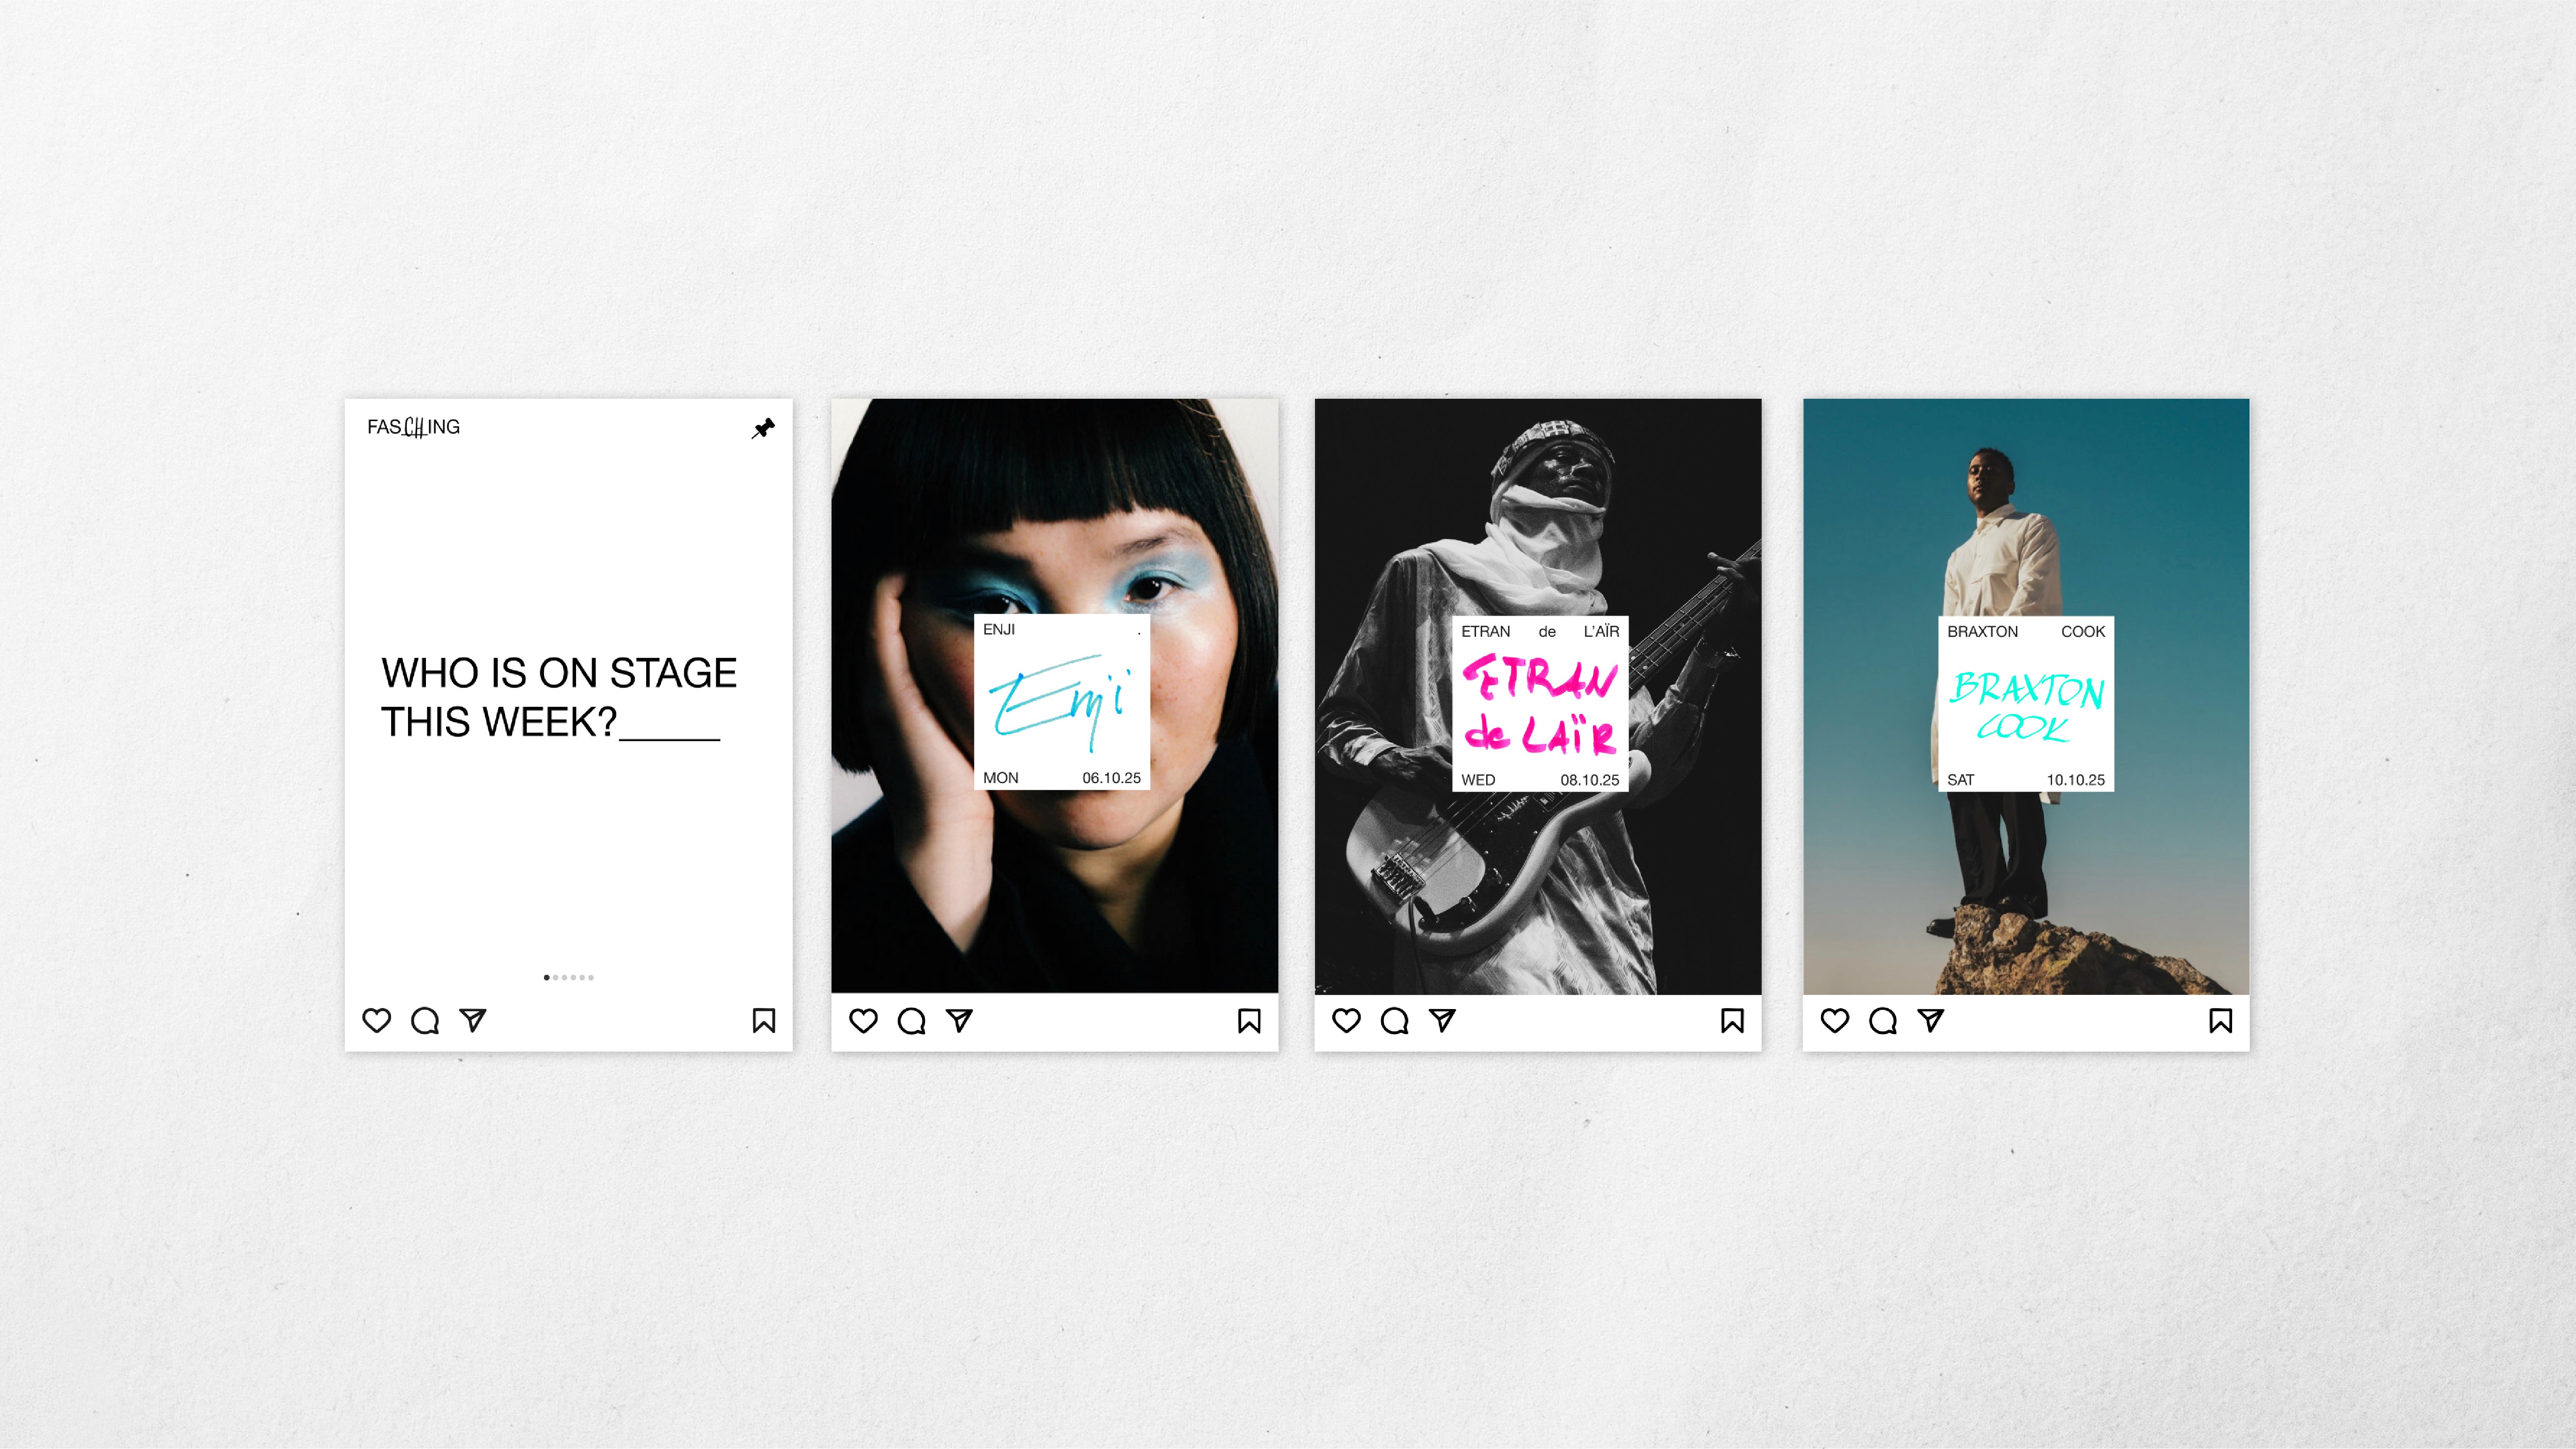The width and height of the screenshot is (2576, 1449).
Task: Comment on the Braxton Cook post
Action: coord(1883,1020)
